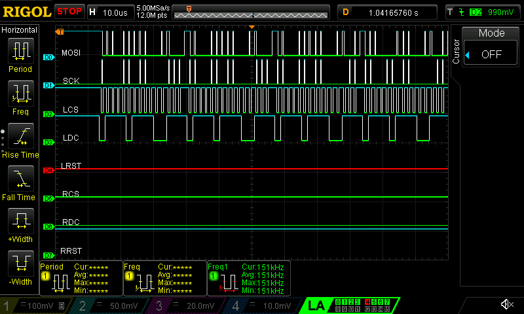Toggle LA digital channel 6 indicator
524x314 pixels.
coord(381,302)
